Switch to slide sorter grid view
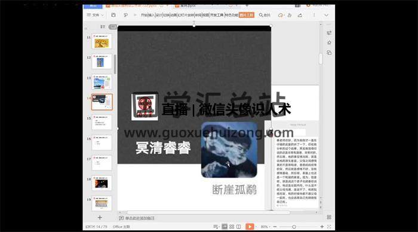Viewport: 418px width, 232px height. 232,227
